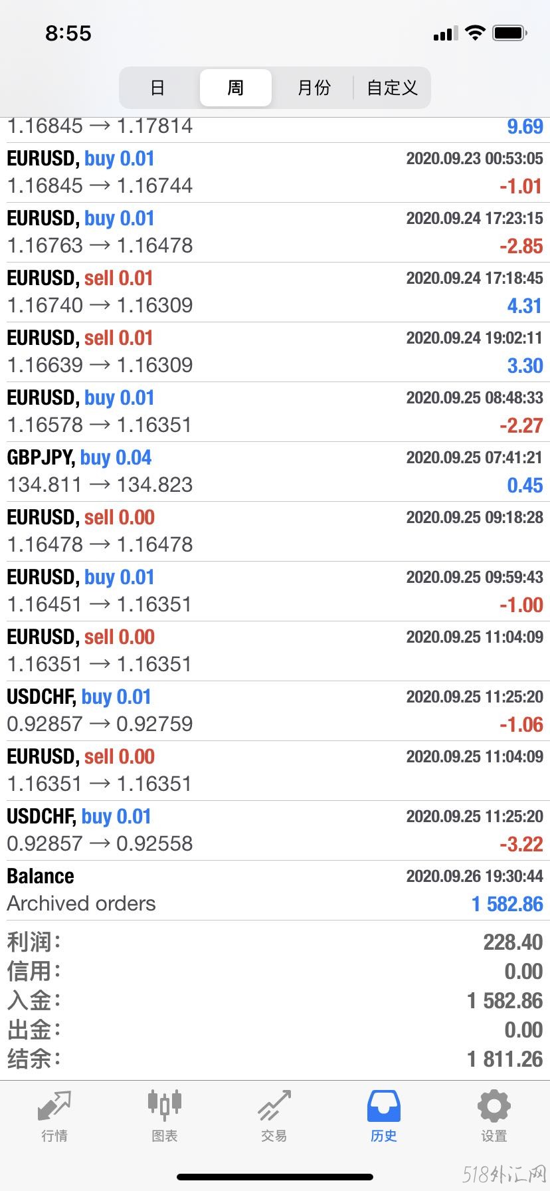Switch to the 日 day period segment
The height and width of the screenshot is (1191, 550).
point(157,88)
